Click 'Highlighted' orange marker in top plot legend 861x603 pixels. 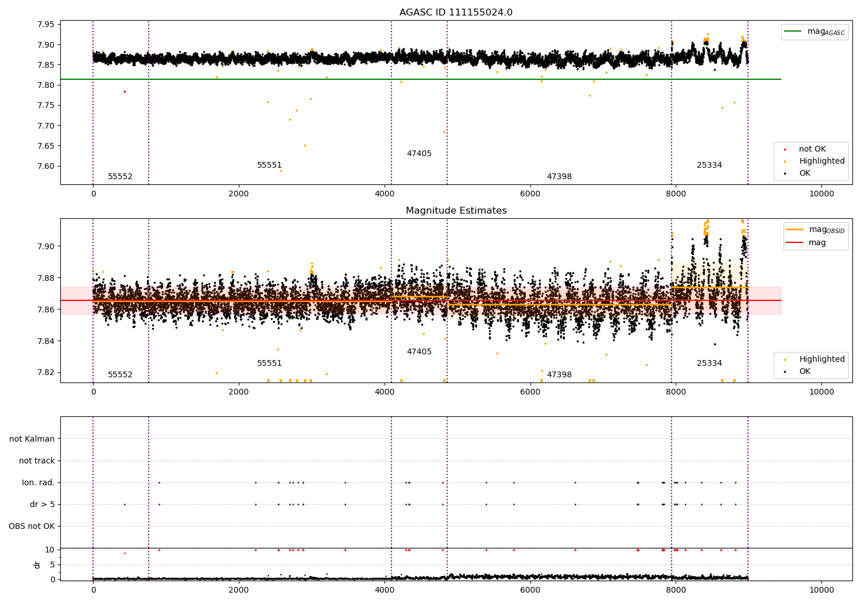pyautogui.click(x=785, y=161)
